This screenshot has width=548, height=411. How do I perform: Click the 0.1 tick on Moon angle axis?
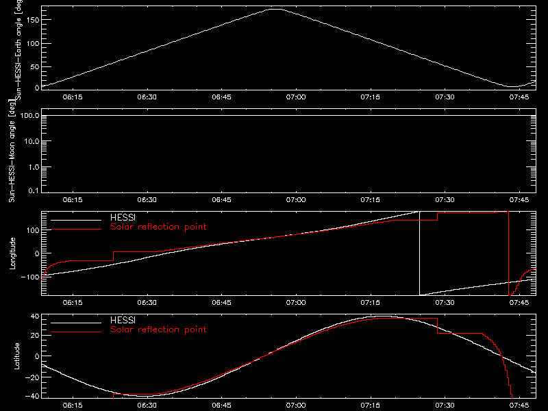35,190
